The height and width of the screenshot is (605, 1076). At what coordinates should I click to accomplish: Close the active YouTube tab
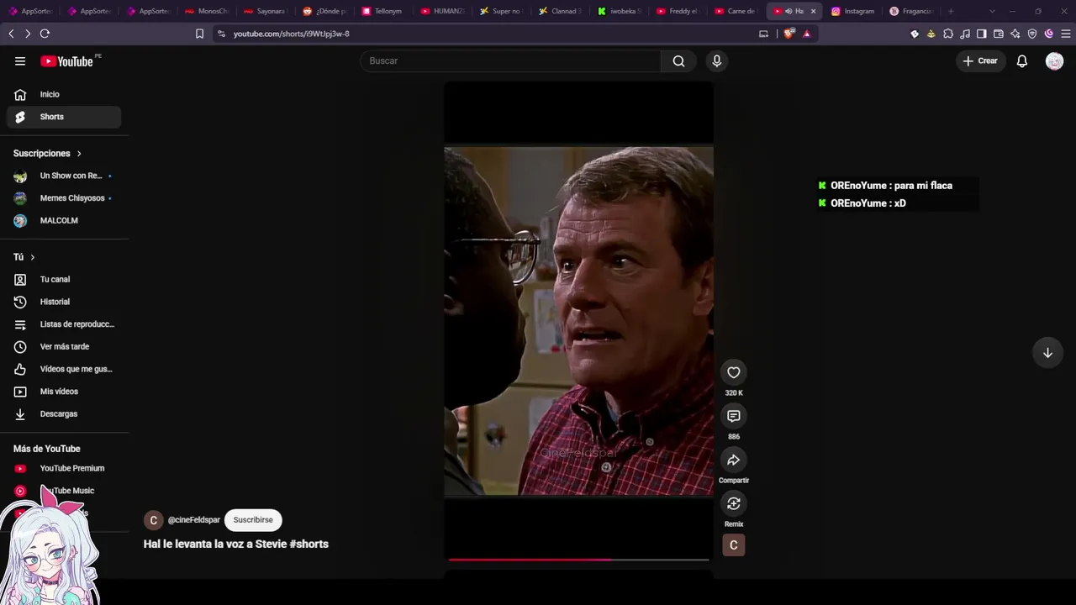coord(813,11)
